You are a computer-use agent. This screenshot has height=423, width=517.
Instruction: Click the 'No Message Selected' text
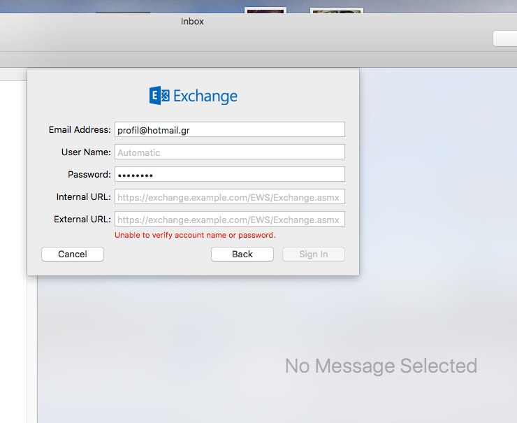click(x=381, y=366)
